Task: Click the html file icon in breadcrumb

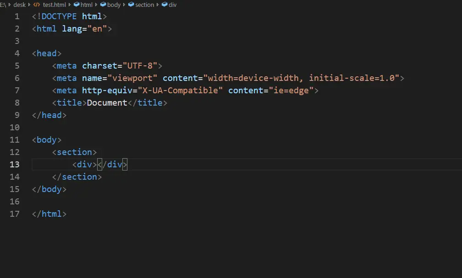Action: [x=37, y=5]
